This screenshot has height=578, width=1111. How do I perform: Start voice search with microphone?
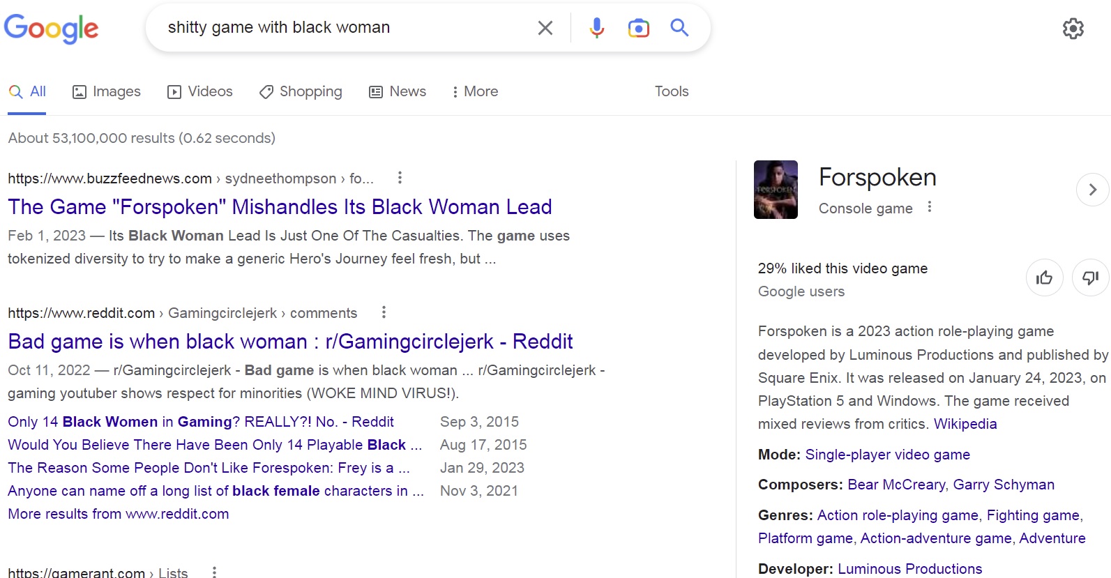coord(596,28)
